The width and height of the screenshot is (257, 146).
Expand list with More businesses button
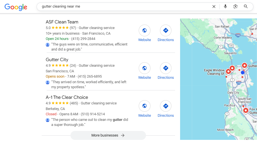pyautogui.click(x=108, y=135)
